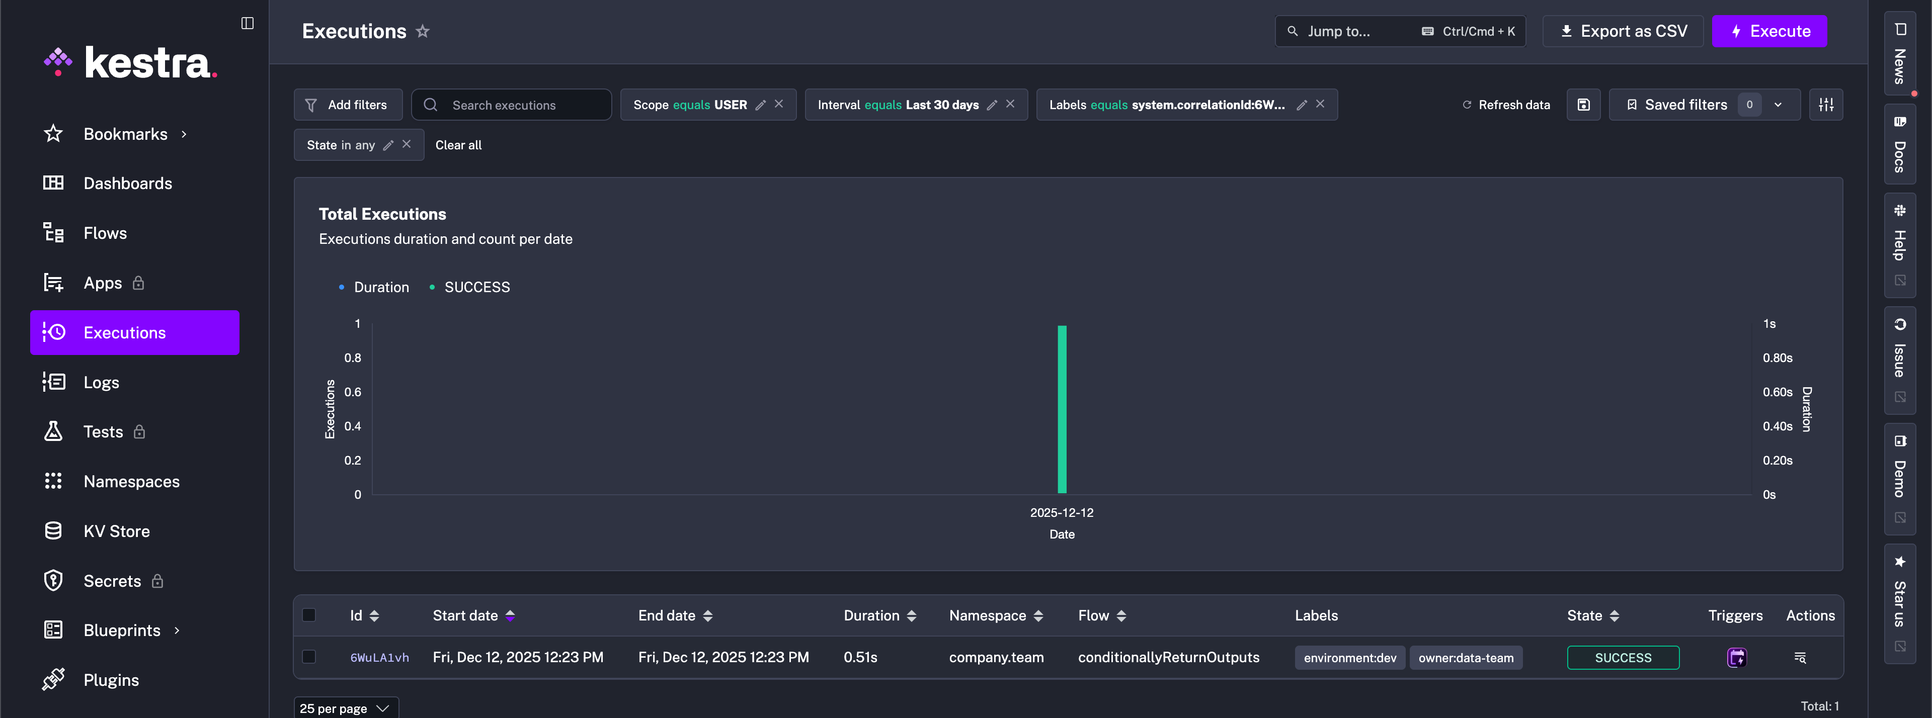Open the trigger details icon on execution row
The image size is (1932, 718).
click(1737, 657)
